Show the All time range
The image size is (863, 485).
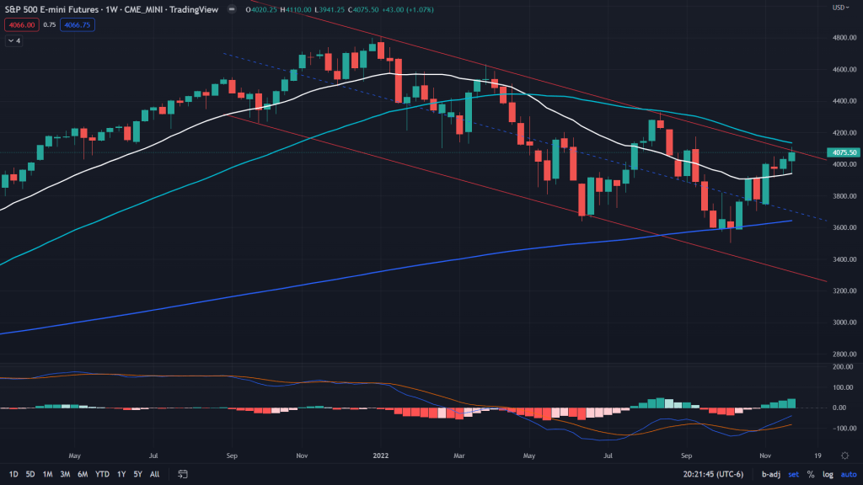tap(154, 474)
